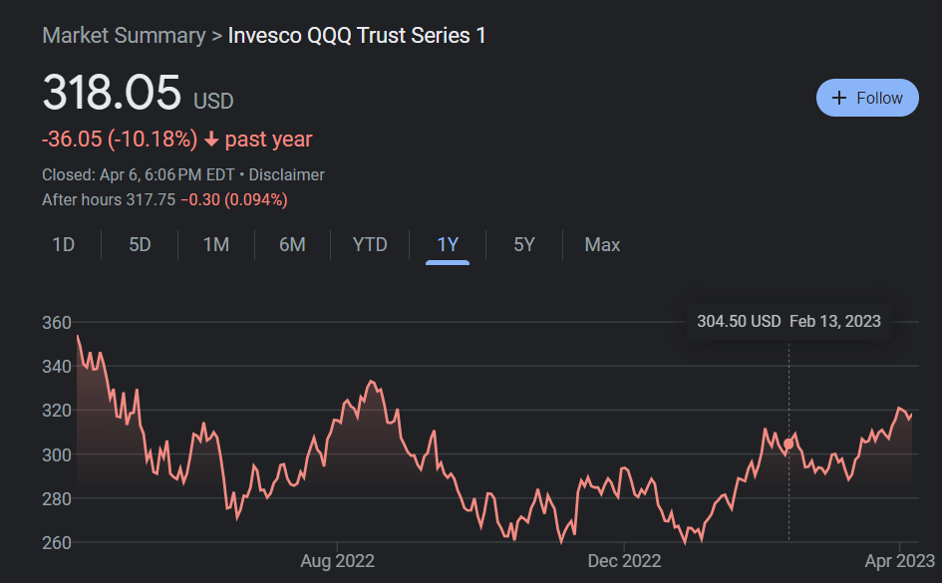This screenshot has width=942, height=583.
Task: Click the Apr 2023 axis label
Action: (x=900, y=561)
